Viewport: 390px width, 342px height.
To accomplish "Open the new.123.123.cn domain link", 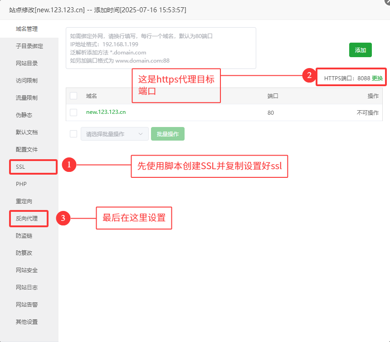I will coord(106,112).
